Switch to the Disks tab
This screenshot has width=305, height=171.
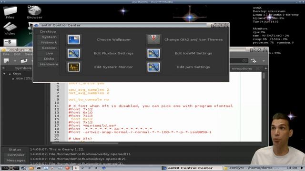pyautogui.click(x=49, y=58)
